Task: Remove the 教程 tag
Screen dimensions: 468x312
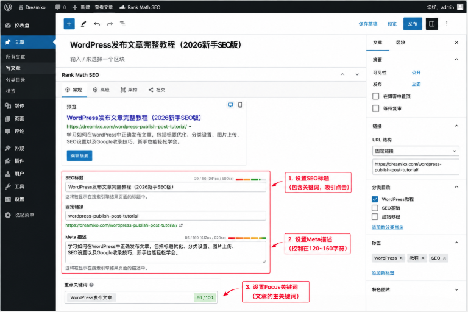Action: coord(423,258)
